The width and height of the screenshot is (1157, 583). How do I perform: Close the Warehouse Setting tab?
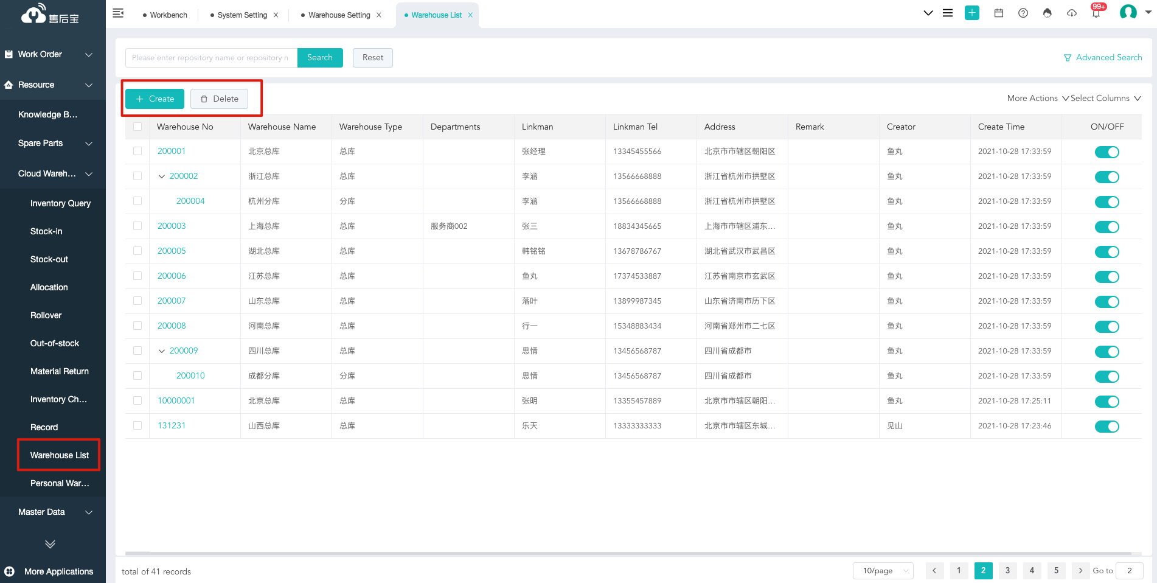[379, 15]
